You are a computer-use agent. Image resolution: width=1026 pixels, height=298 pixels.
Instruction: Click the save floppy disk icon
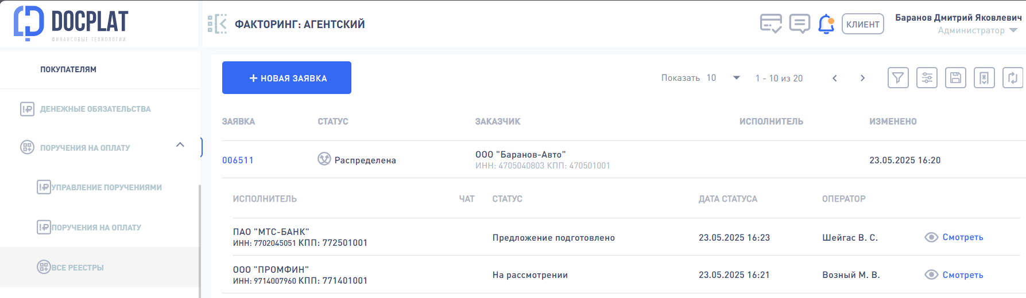(955, 78)
